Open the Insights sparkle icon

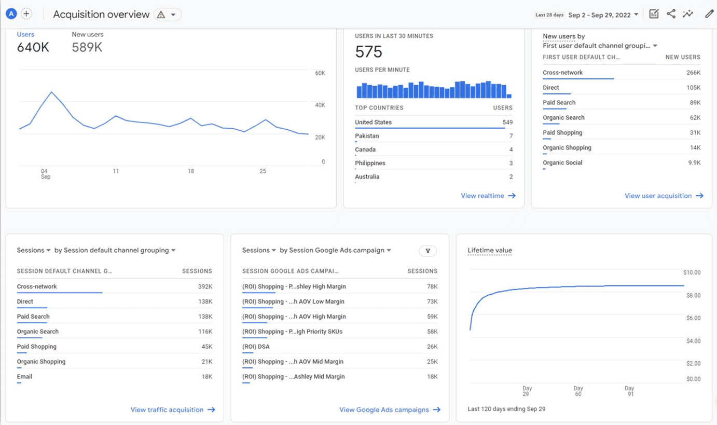point(688,14)
